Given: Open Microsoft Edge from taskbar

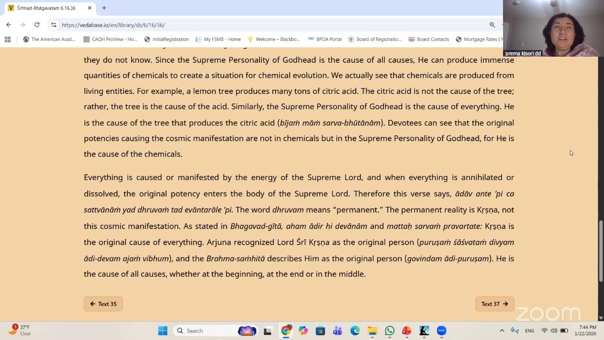Looking at the screenshot, I should [x=355, y=331].
